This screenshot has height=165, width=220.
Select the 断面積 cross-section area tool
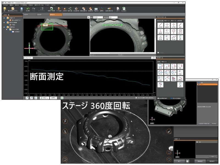click(x=174, y=79)
